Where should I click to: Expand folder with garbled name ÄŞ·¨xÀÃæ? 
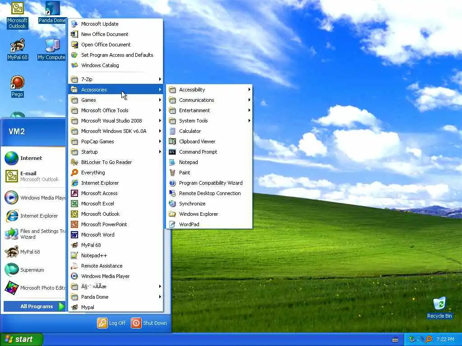tap(115, 287)
